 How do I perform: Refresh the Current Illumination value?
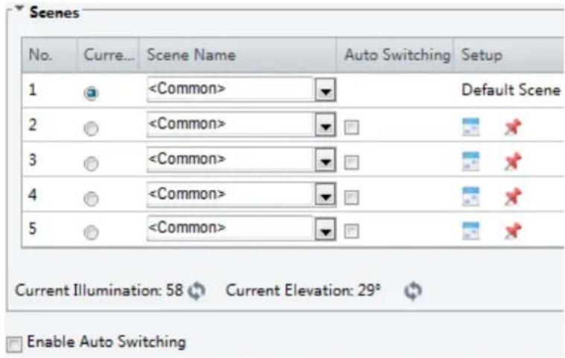pos(197,290)
